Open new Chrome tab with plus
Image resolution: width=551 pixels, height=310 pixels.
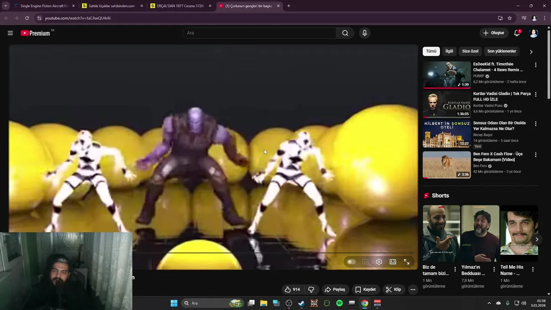coord(288,6)
